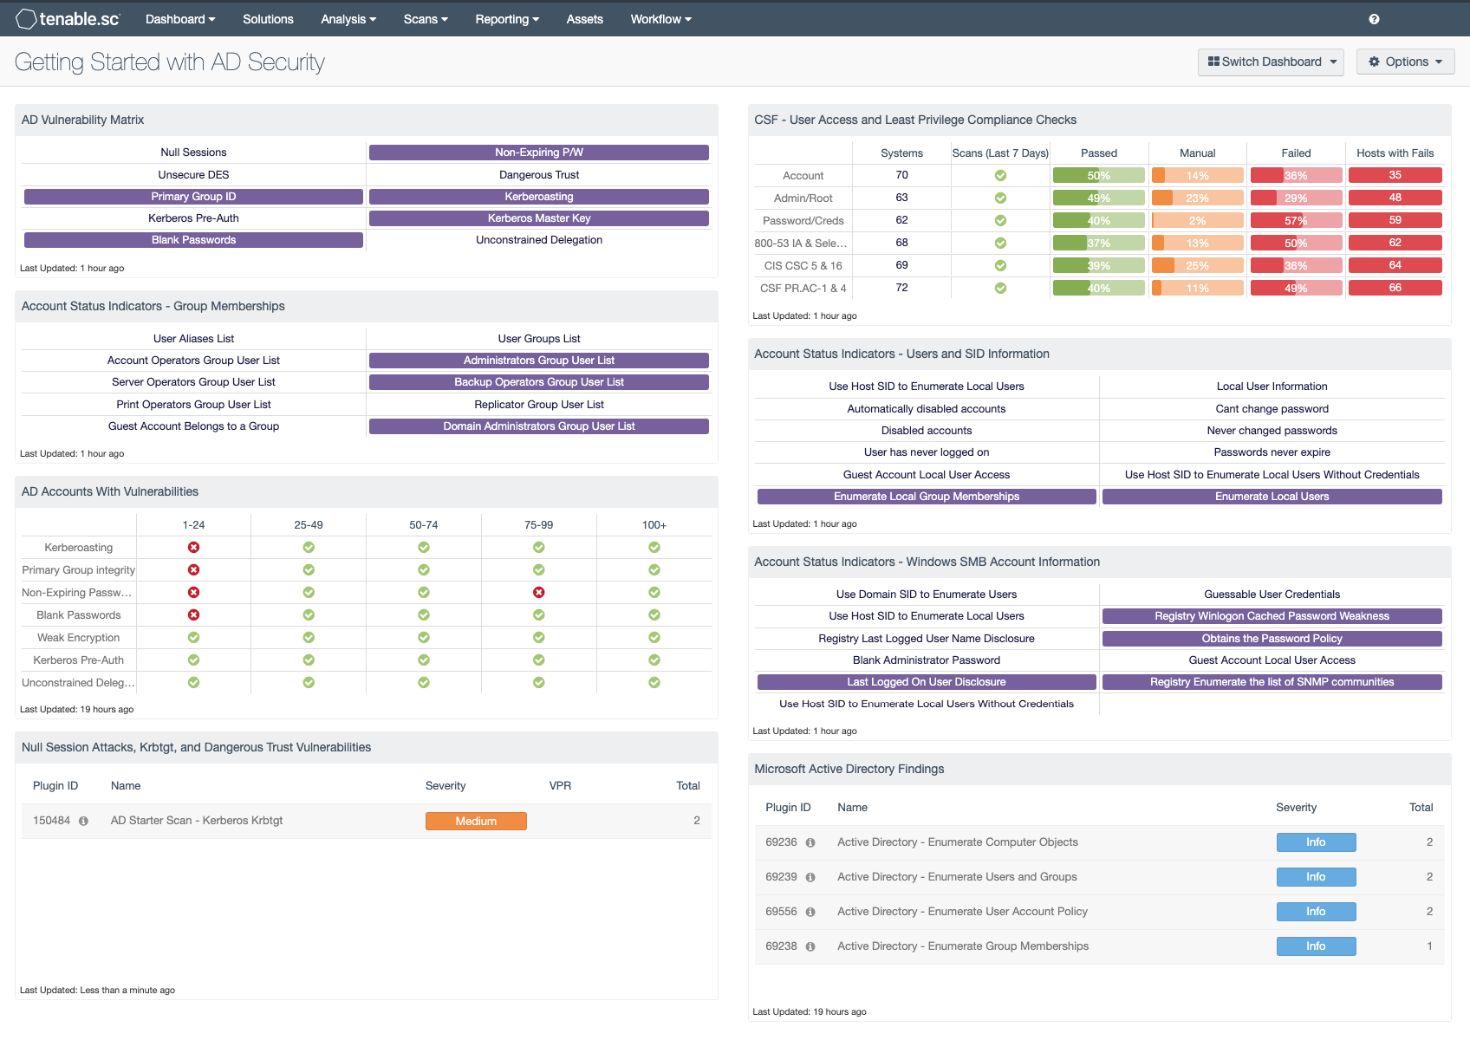
Task: Click Enumerate Local Group Memberships indicator
Action: (x=927, y=497)
